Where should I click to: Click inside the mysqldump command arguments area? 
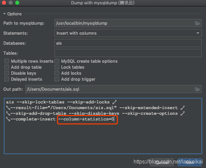pos(103,126)
